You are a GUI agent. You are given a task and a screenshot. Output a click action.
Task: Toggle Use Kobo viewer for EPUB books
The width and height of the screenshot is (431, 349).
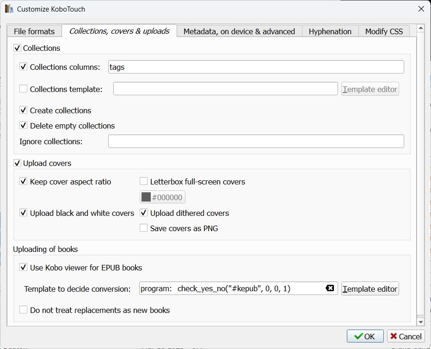point(24,268)
